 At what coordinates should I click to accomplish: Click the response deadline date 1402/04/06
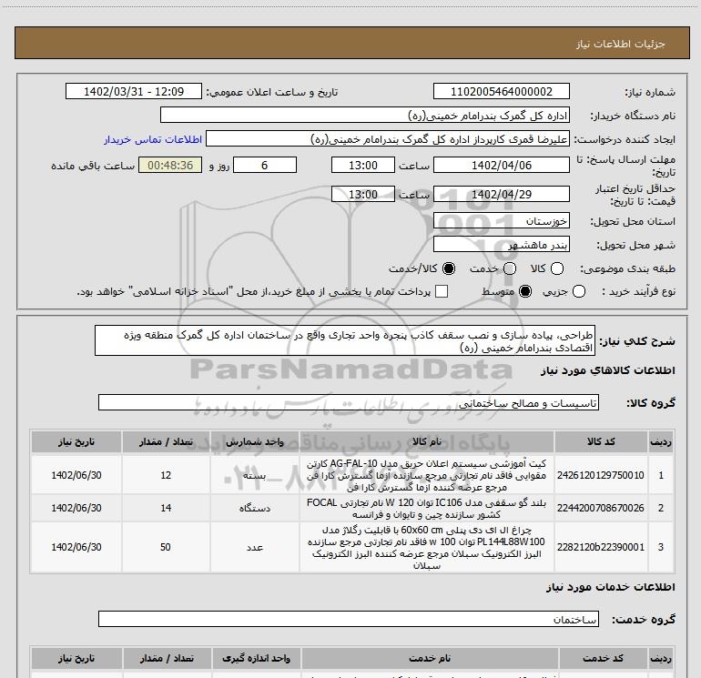tap(501, 165)
